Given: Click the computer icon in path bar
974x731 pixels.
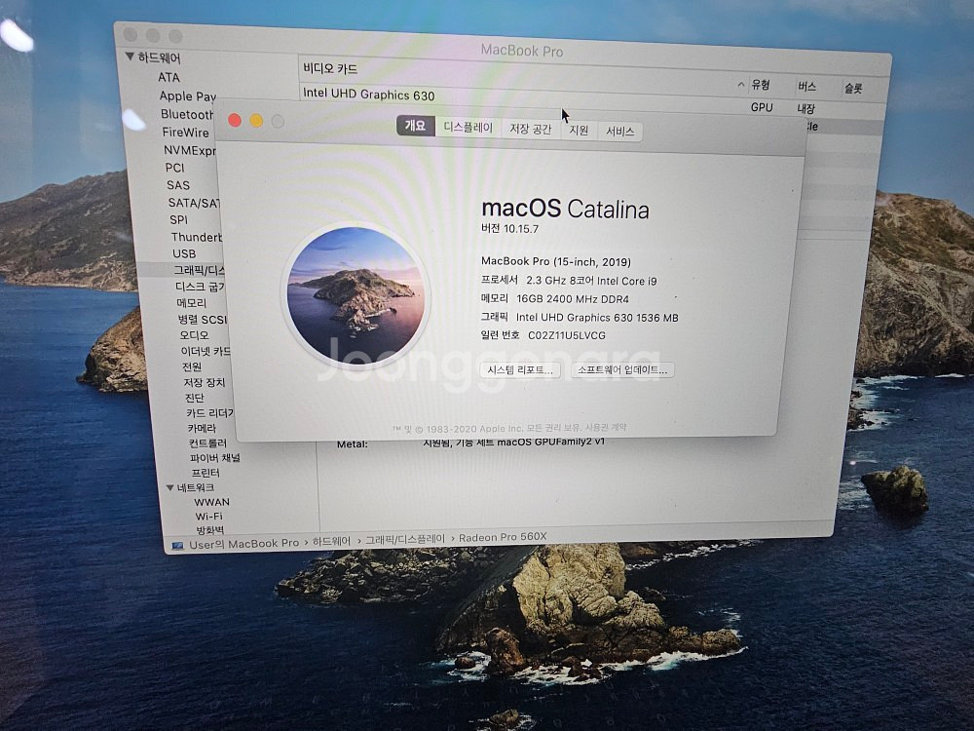Looking at the screenshot, I should [x=177, y=546].
